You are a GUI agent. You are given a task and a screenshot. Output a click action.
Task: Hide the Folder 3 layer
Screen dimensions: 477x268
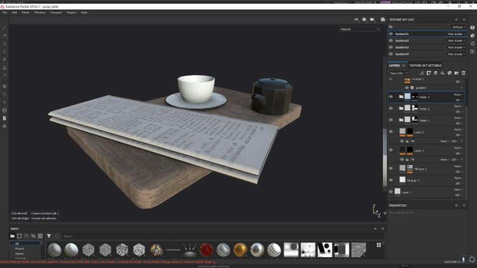click(x=391, y=97)
